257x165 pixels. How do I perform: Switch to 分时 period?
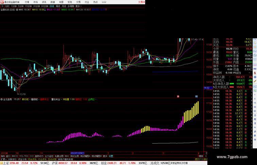[x=7, y=6]
